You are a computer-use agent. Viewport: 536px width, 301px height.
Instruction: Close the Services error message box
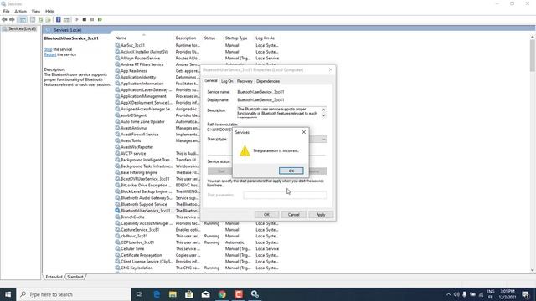click(303, 132)
